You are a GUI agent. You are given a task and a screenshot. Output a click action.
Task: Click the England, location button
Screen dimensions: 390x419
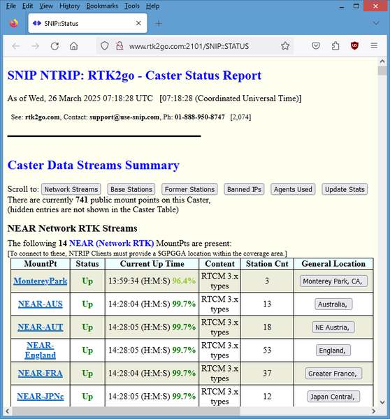point(333,351)
